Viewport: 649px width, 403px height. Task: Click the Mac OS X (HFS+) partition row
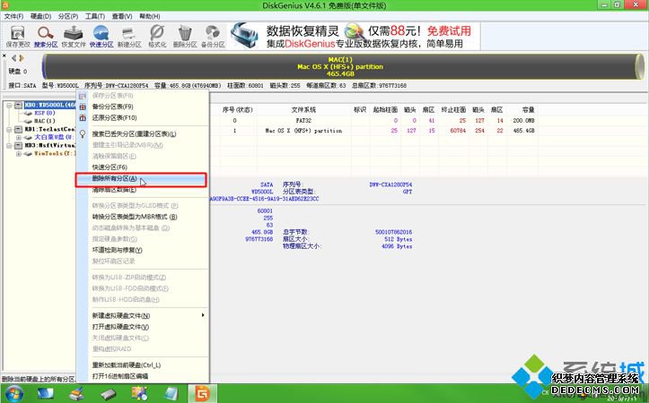click(373, 131)
